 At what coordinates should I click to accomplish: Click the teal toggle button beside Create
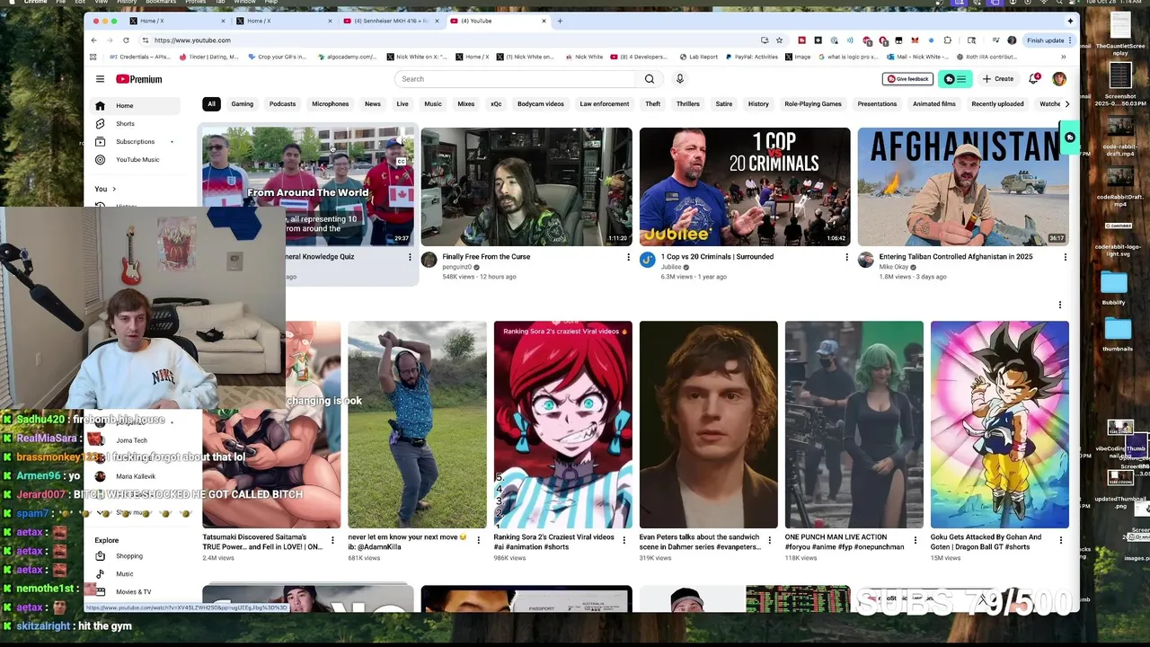coord(954,79)
